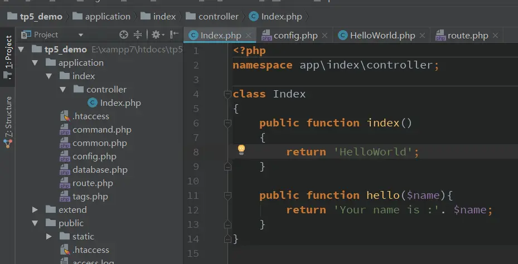Click controller in the breadcrumb bar

click(212, 17)
